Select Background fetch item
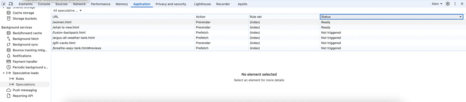466x102 pixels. point(26,39)
